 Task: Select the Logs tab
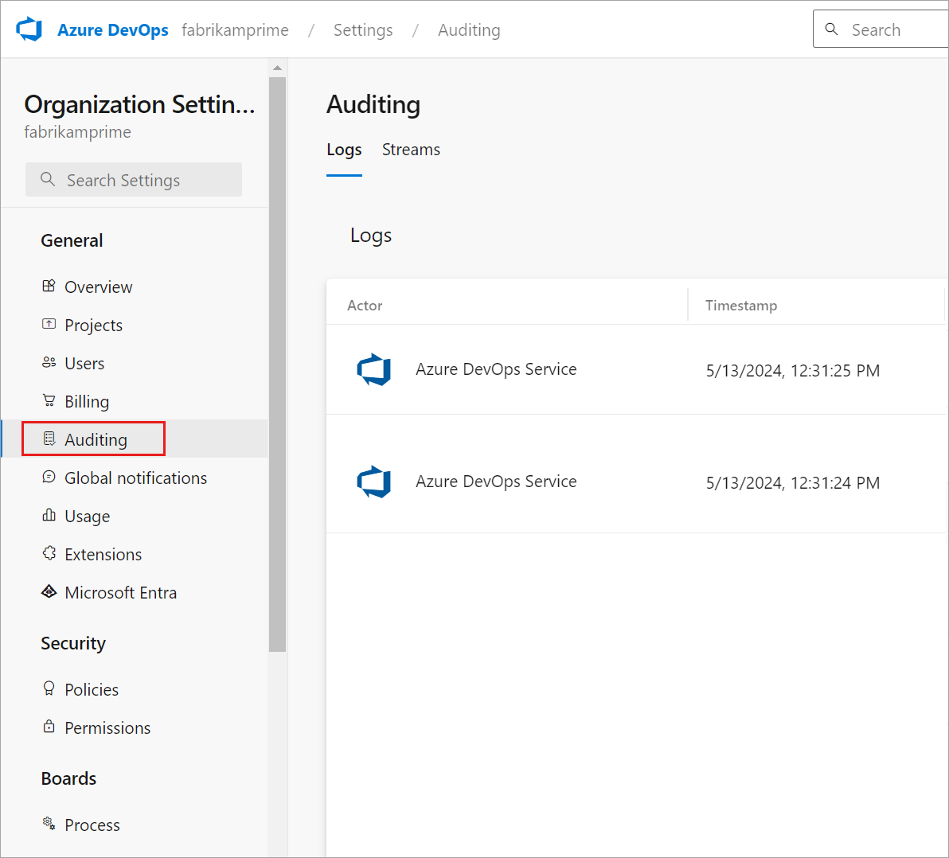[x=344, y=150]
